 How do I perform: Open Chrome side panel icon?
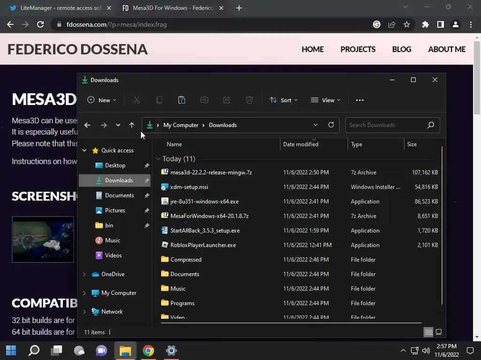point(441,24)
